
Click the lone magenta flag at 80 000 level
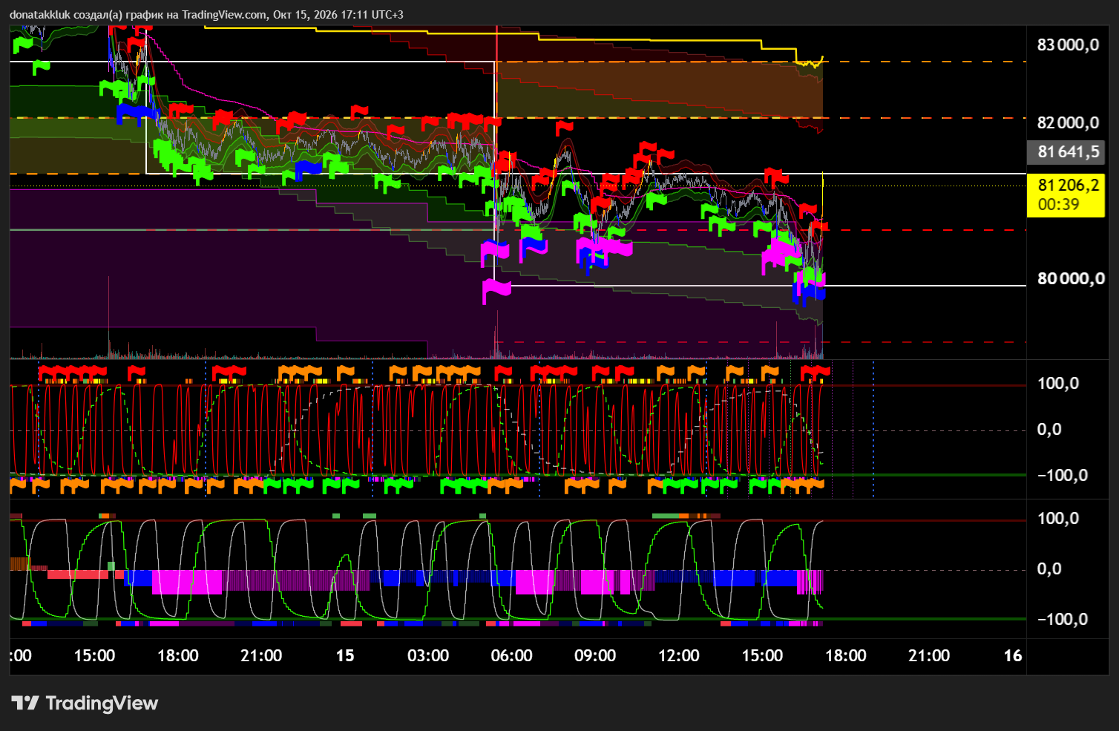click(496, 290)
